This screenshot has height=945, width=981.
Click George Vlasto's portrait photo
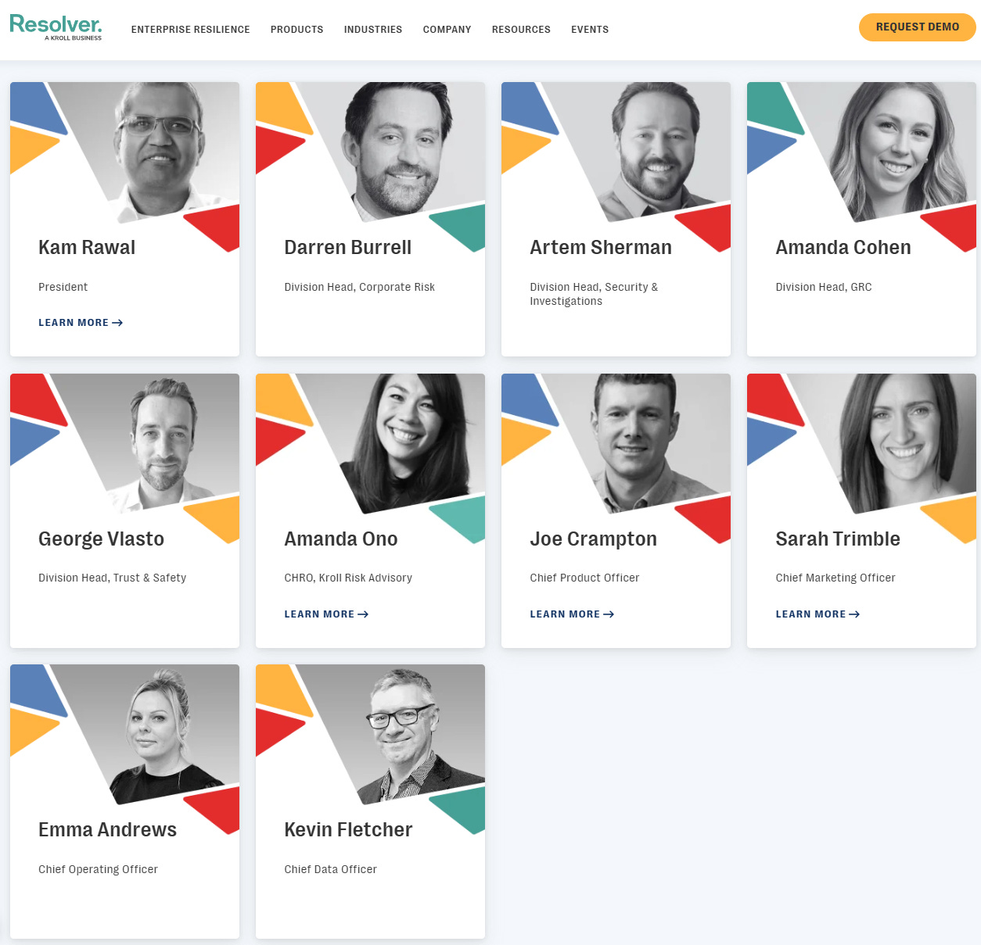(156, 444)
